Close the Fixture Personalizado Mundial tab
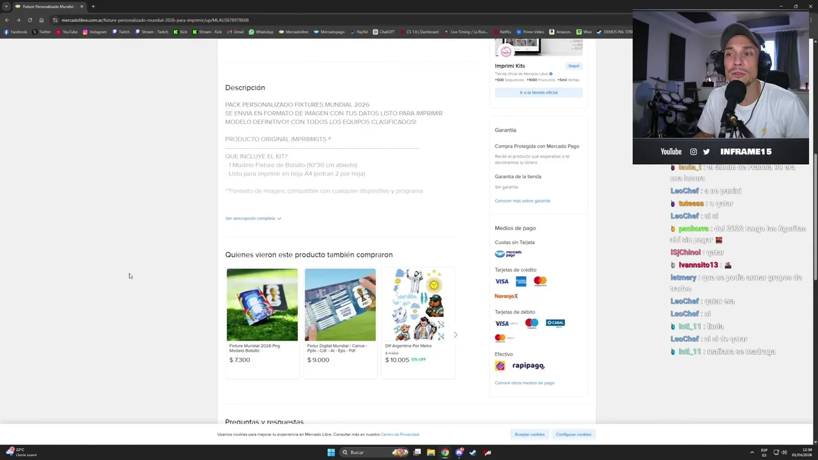Image resolution: width=818 pixels, height=460 pixels. pyautogui.click(x=82, y=6)
